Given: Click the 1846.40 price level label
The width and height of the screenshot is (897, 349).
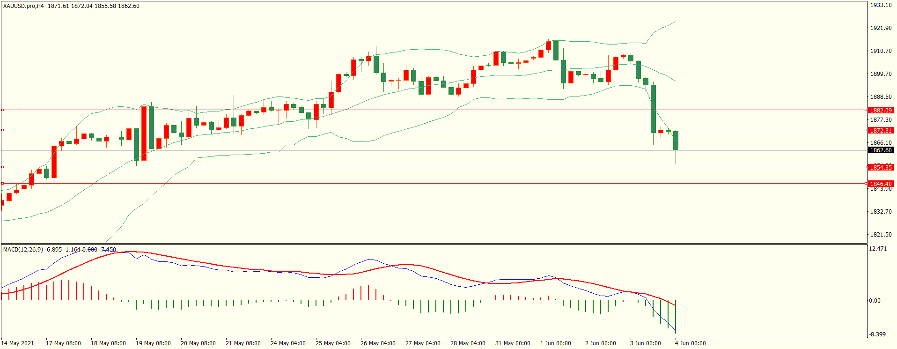Looking at the screenshot, I should [881, 184].
